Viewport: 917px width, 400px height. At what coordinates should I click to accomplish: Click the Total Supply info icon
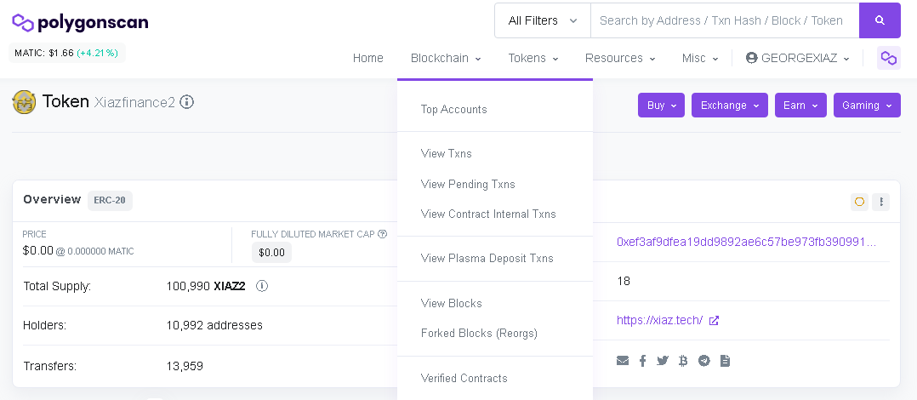coord(262,286)
